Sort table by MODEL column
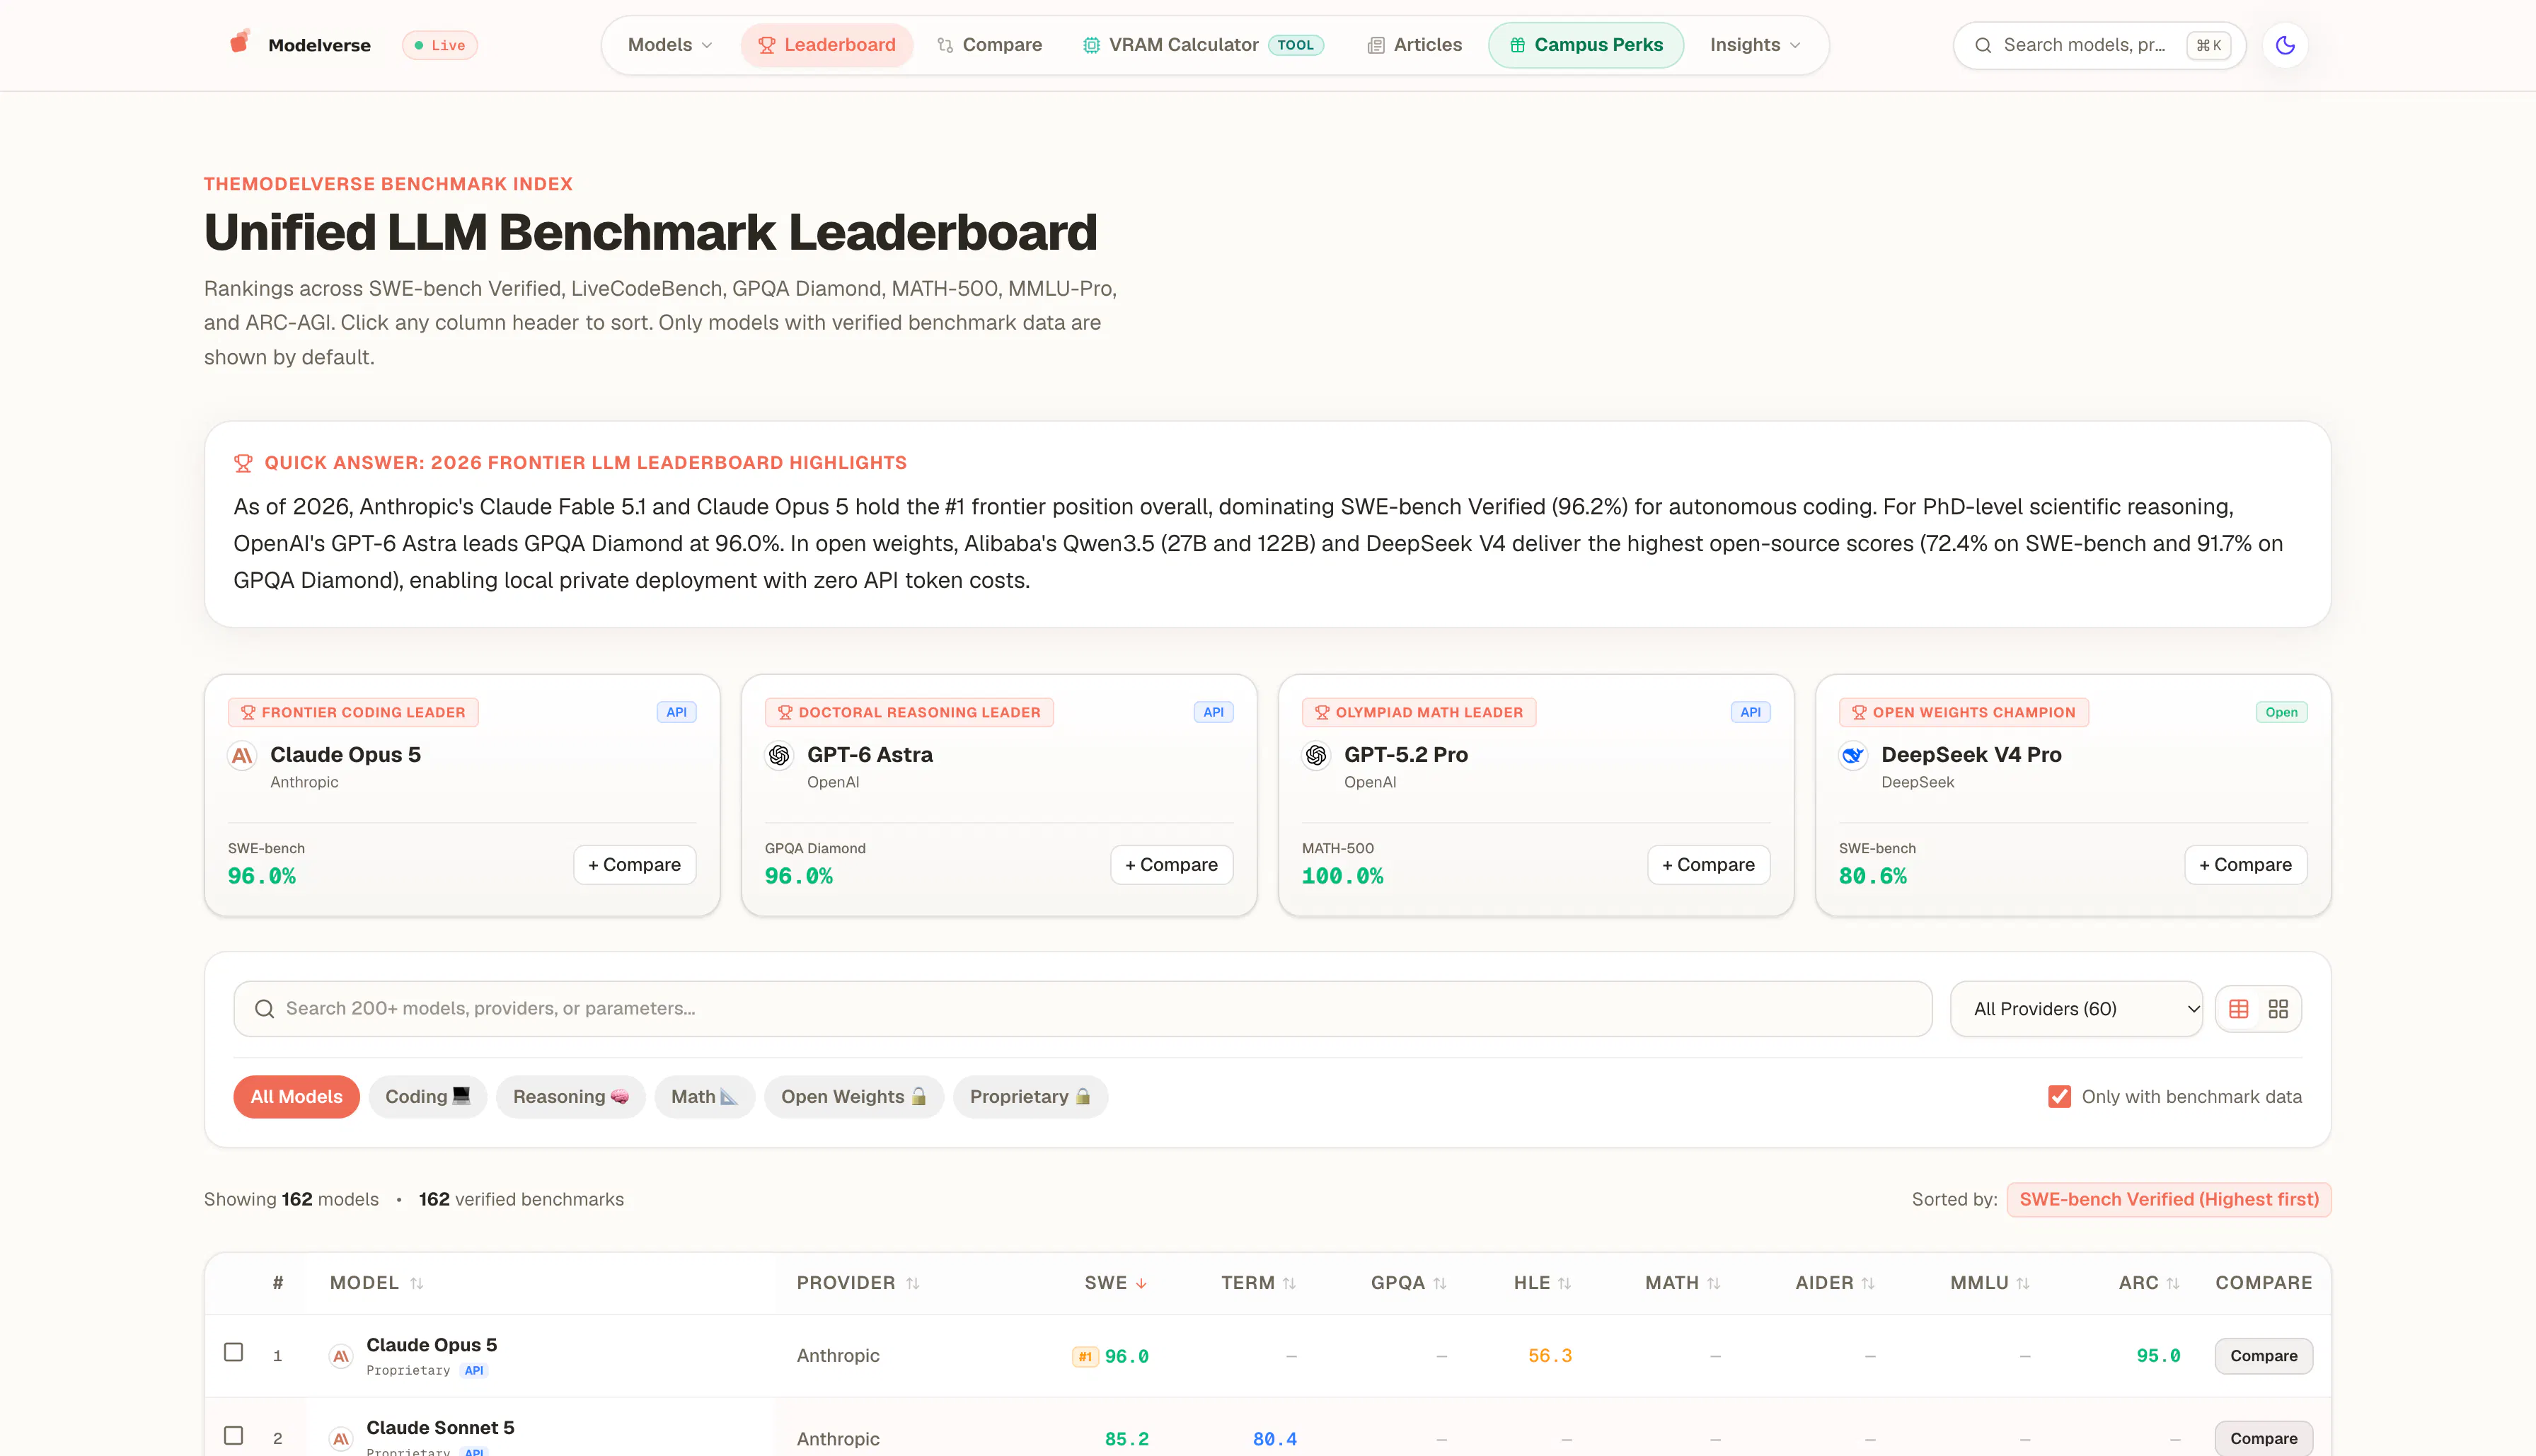2536x1456 pixels. 376,1283
